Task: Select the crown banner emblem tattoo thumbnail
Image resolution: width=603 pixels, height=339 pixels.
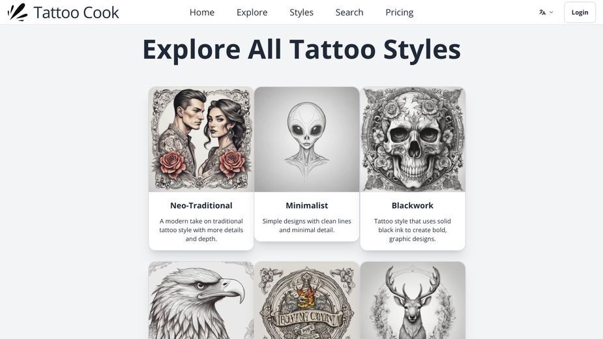Action: point(306,300)
